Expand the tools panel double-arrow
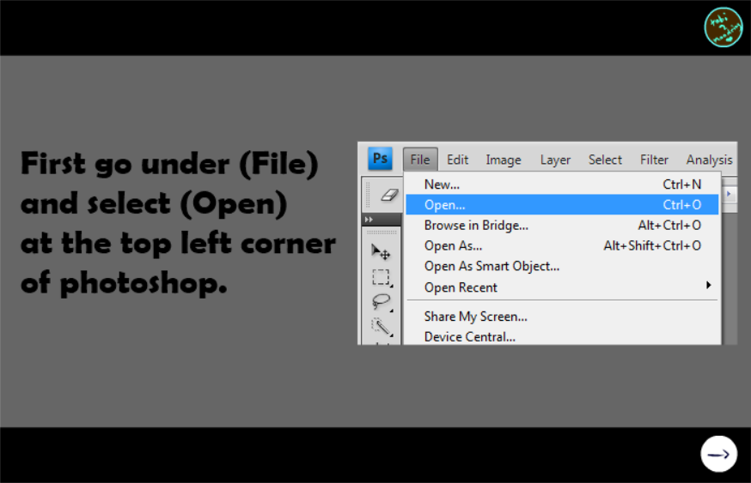 pos(369,220)
